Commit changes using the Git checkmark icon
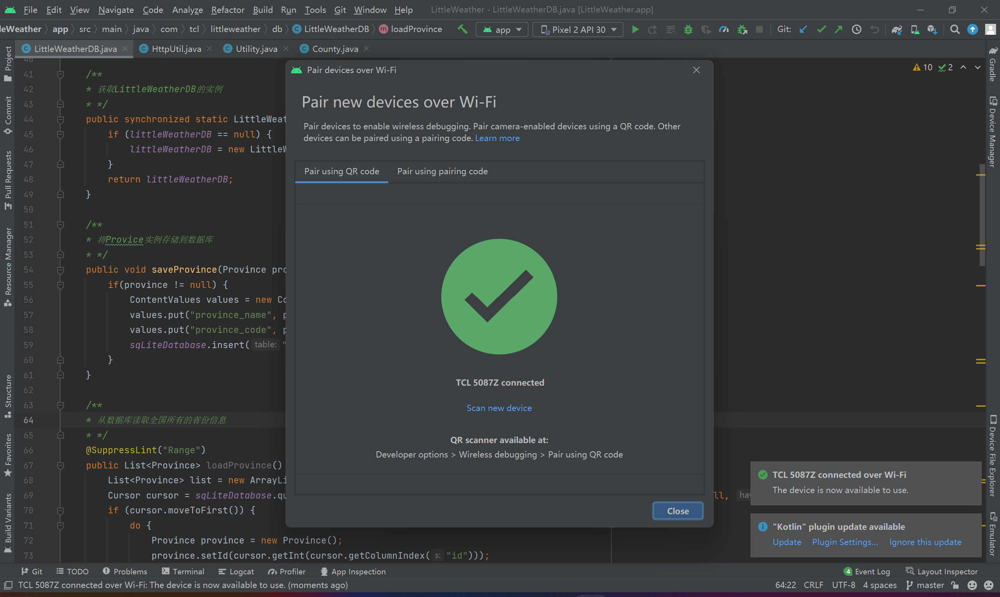The height and width of the screenshot is (597, 1000). tap(821, 29)
